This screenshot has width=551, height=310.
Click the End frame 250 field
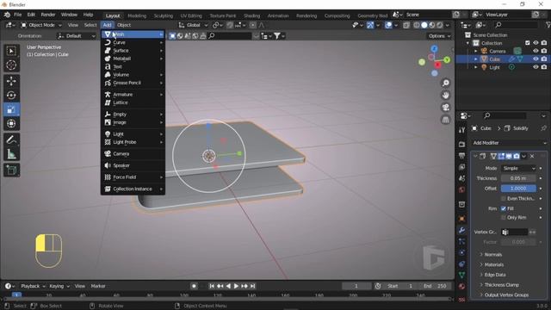436,286
